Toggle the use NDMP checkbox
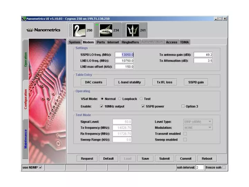This screenshot has width=249, height=187. (x=40, y=167)
